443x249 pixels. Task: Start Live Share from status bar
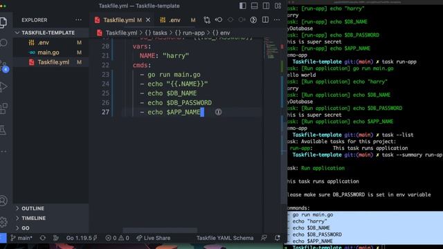(x=154, y=238)
